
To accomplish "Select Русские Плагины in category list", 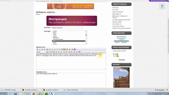I will click(x=69, y=39).
